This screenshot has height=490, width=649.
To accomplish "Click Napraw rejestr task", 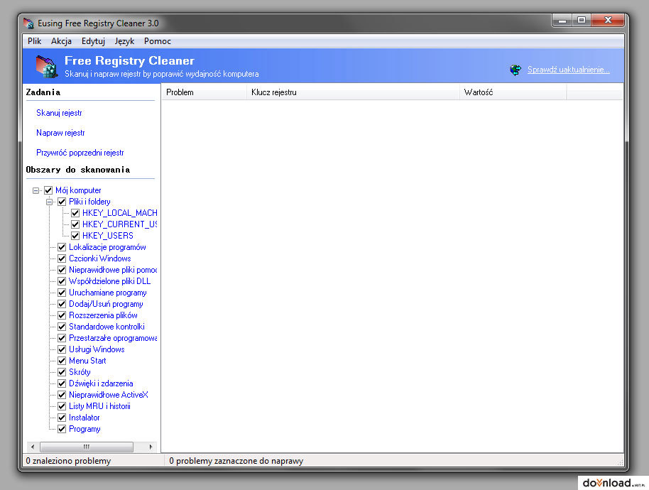I will 60,133.
